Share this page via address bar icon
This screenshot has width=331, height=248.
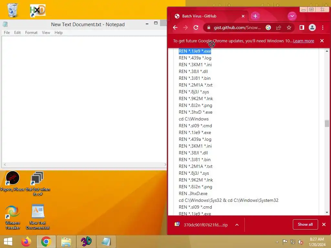tap(279, 27)
